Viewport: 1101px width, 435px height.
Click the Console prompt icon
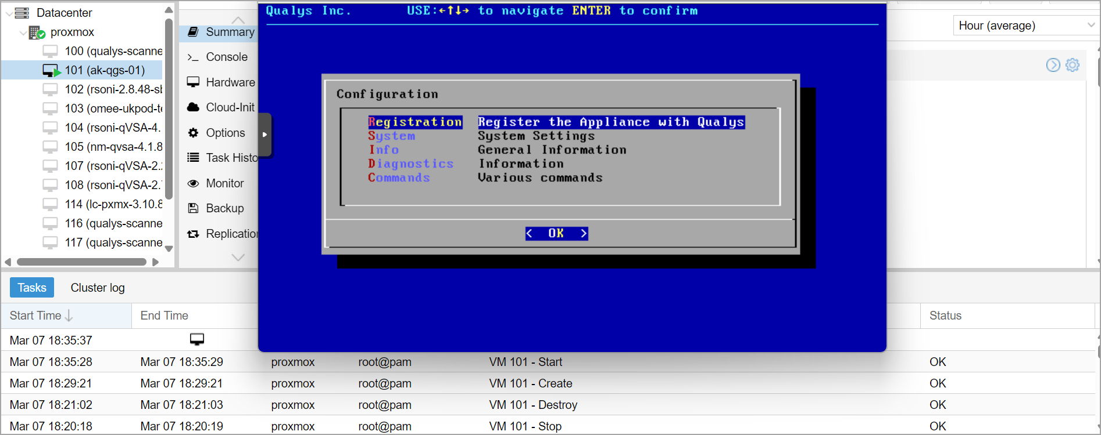click(193, 57)
